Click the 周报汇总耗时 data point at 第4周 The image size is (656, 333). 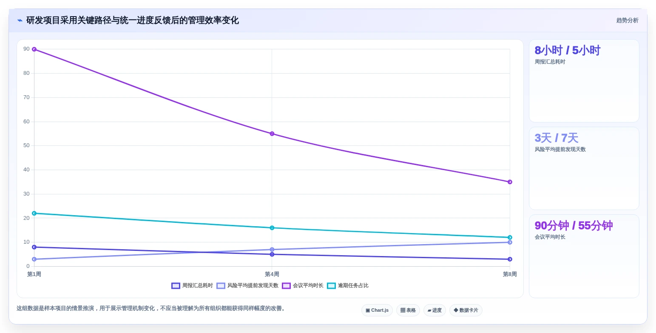(272, 254)
